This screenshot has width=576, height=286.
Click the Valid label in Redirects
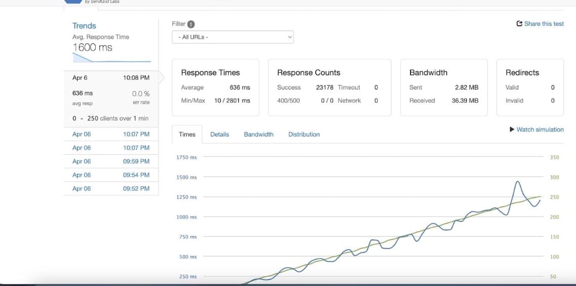coord(513,87)
